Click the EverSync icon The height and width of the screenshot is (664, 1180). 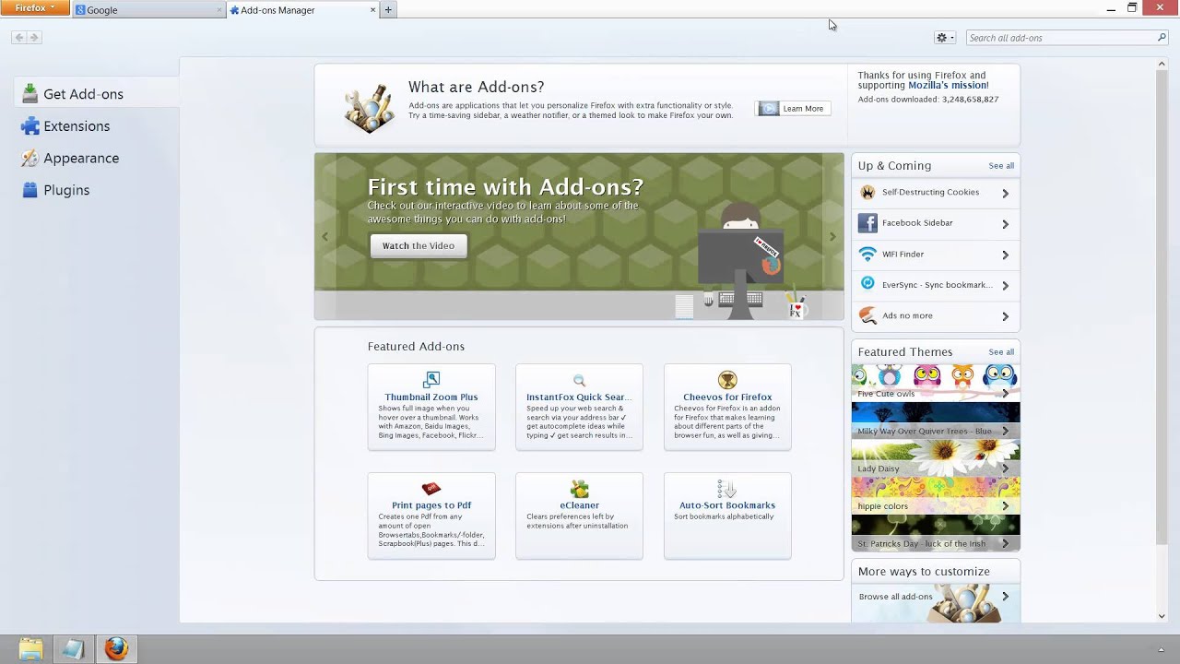coord(867,285)
